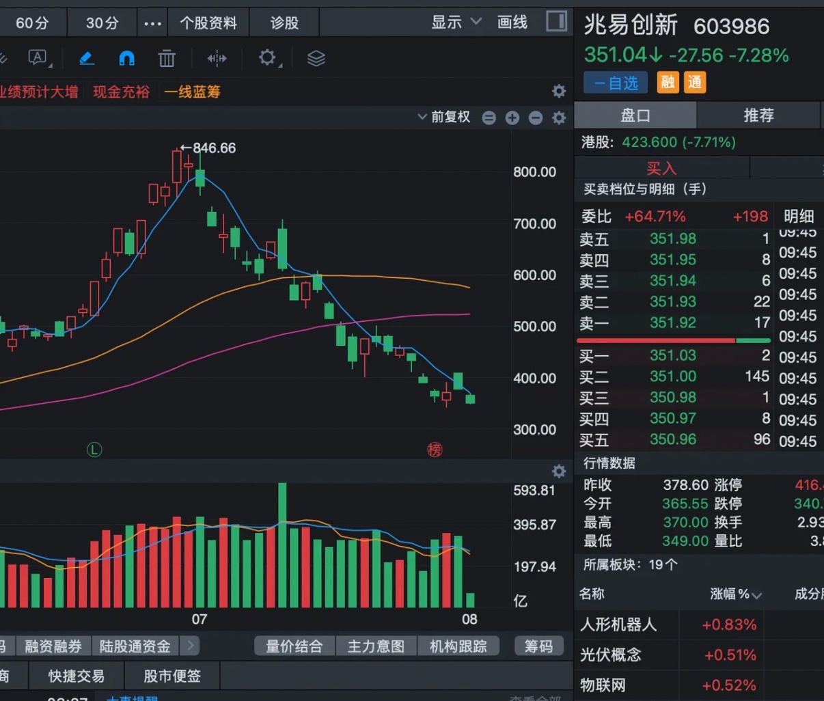Toggle the magnet snap tool

pos(126,58)
